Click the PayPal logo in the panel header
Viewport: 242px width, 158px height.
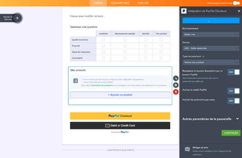click(x=184, y=11)
